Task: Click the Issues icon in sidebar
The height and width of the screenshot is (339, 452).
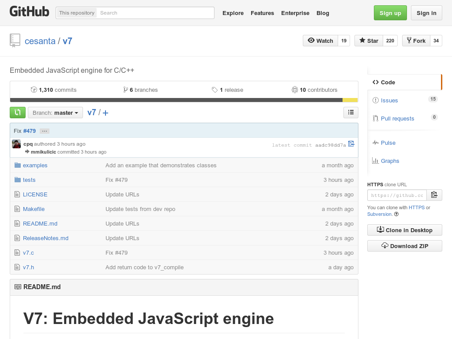Action: [375, 100]
